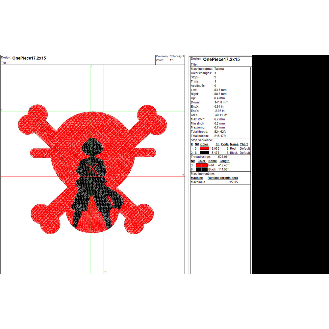This screenshot has width=329, height=329.
Task: Click the red X center mark on the design
Action: pos(93,169)
